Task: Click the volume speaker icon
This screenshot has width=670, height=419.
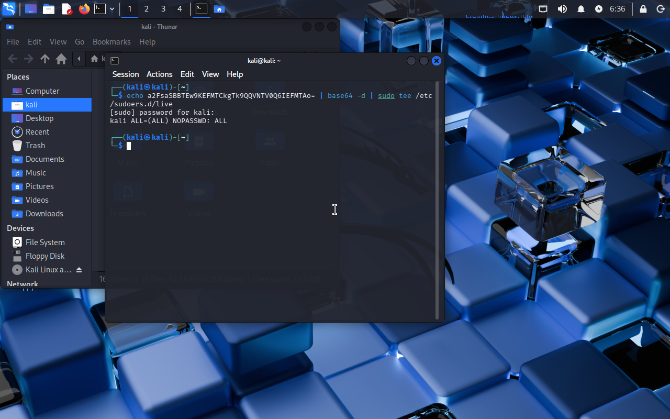Action: tap(562, 9)
